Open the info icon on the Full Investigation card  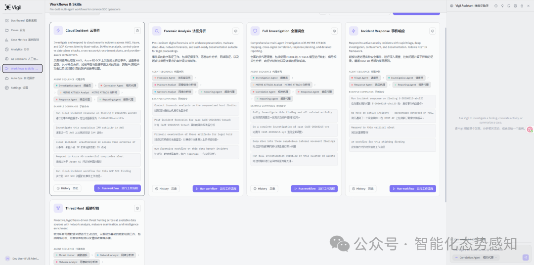pos(334,31)
